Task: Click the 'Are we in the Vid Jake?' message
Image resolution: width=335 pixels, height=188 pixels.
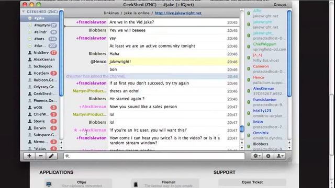Action: click(x=131, y=22)
